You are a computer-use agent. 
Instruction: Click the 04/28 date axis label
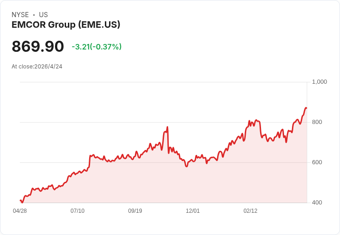(x=20, y=211)
